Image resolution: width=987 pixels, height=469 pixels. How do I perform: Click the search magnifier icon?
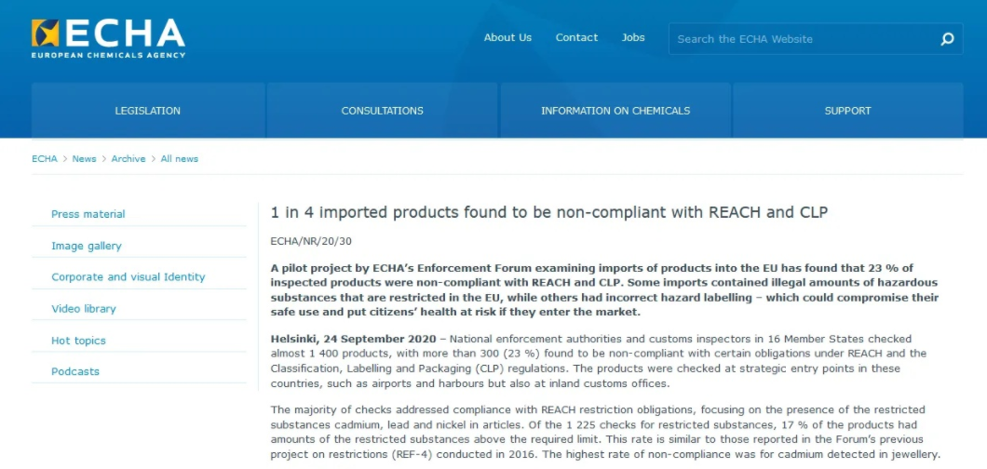(947, 39)
